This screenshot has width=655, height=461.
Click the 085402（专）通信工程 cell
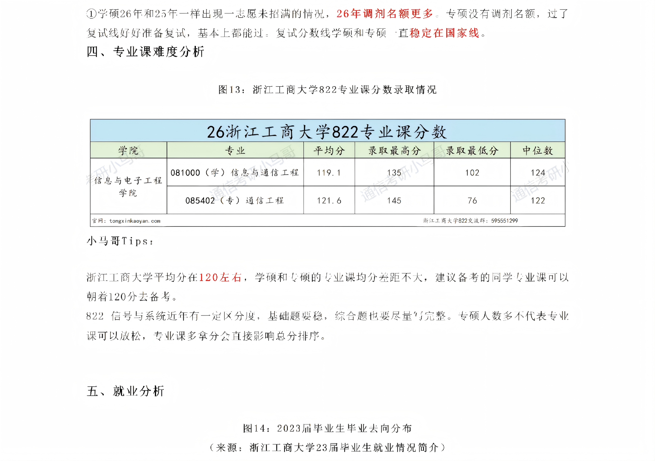coord(235,200)
